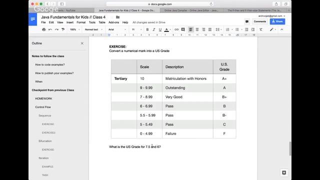Open the File menu
Screen dimensions: 320x180
tap(43, 22)
